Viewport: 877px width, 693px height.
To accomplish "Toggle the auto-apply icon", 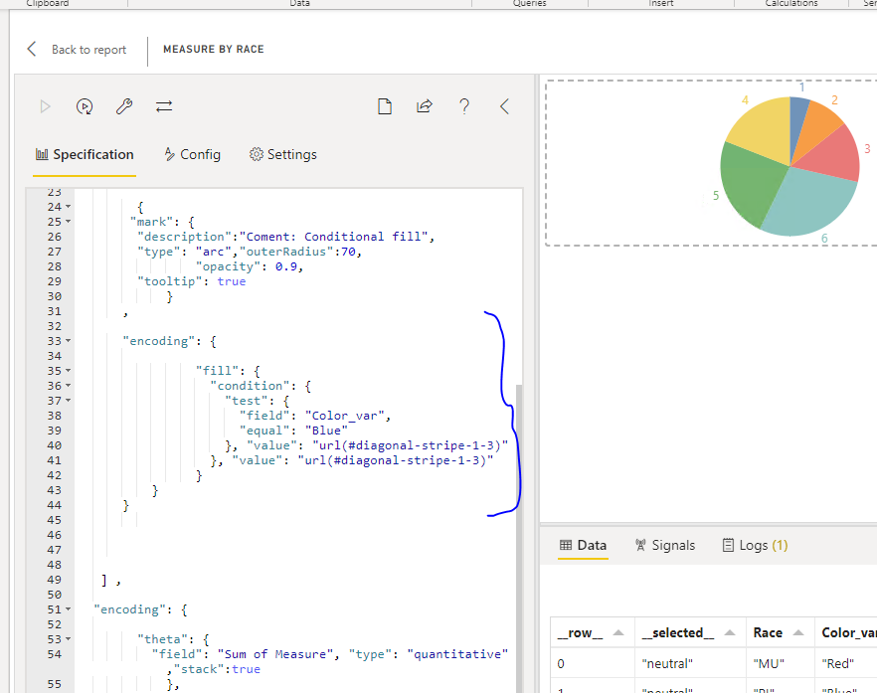I will pyautogui.click(x=85, y=106).
